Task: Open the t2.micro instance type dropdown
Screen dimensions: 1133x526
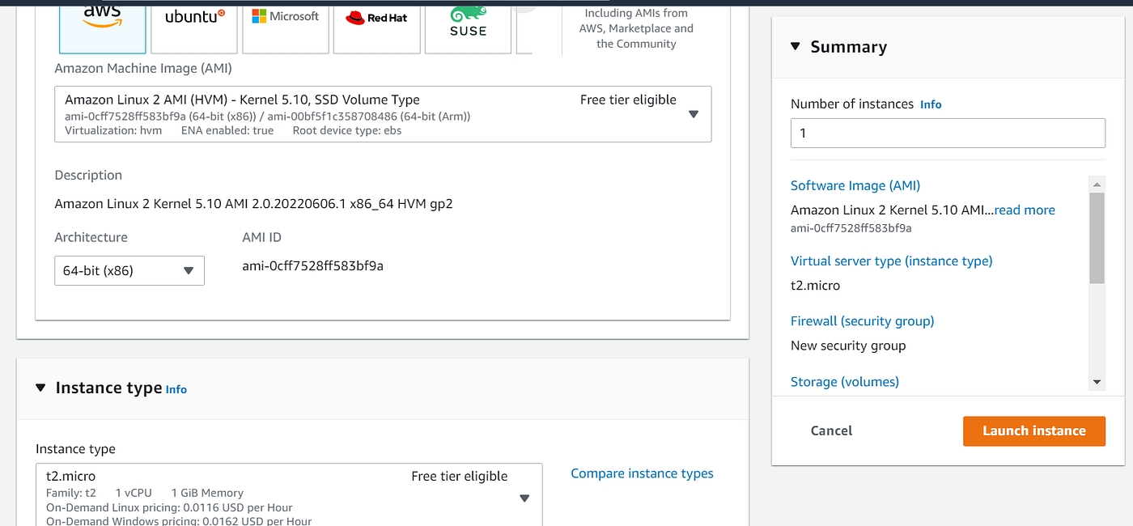Action: point(524,498)
